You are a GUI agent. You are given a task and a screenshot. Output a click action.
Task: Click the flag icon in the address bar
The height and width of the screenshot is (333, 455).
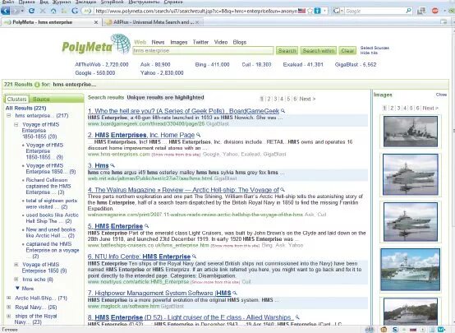pos(301,11)
